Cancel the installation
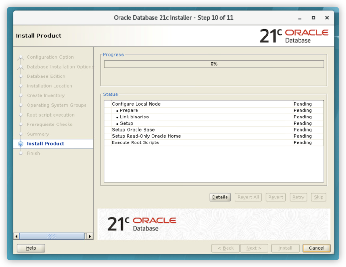 pyautogui.click(x=317, y=248)
